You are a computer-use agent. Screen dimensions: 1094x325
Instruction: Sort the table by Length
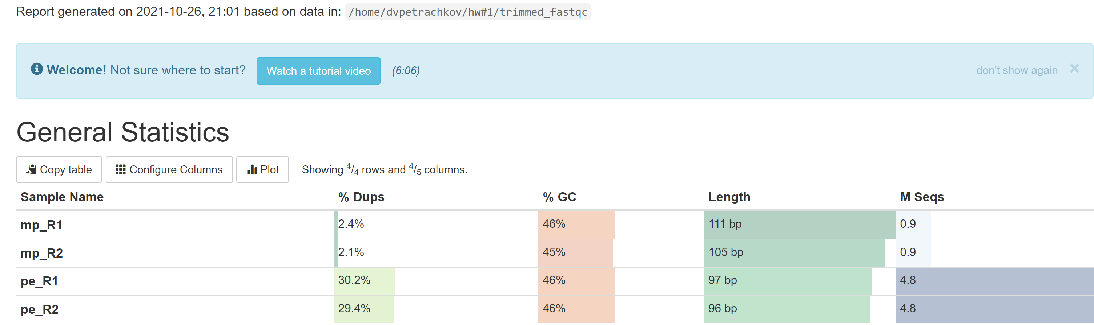coord(729,197)
